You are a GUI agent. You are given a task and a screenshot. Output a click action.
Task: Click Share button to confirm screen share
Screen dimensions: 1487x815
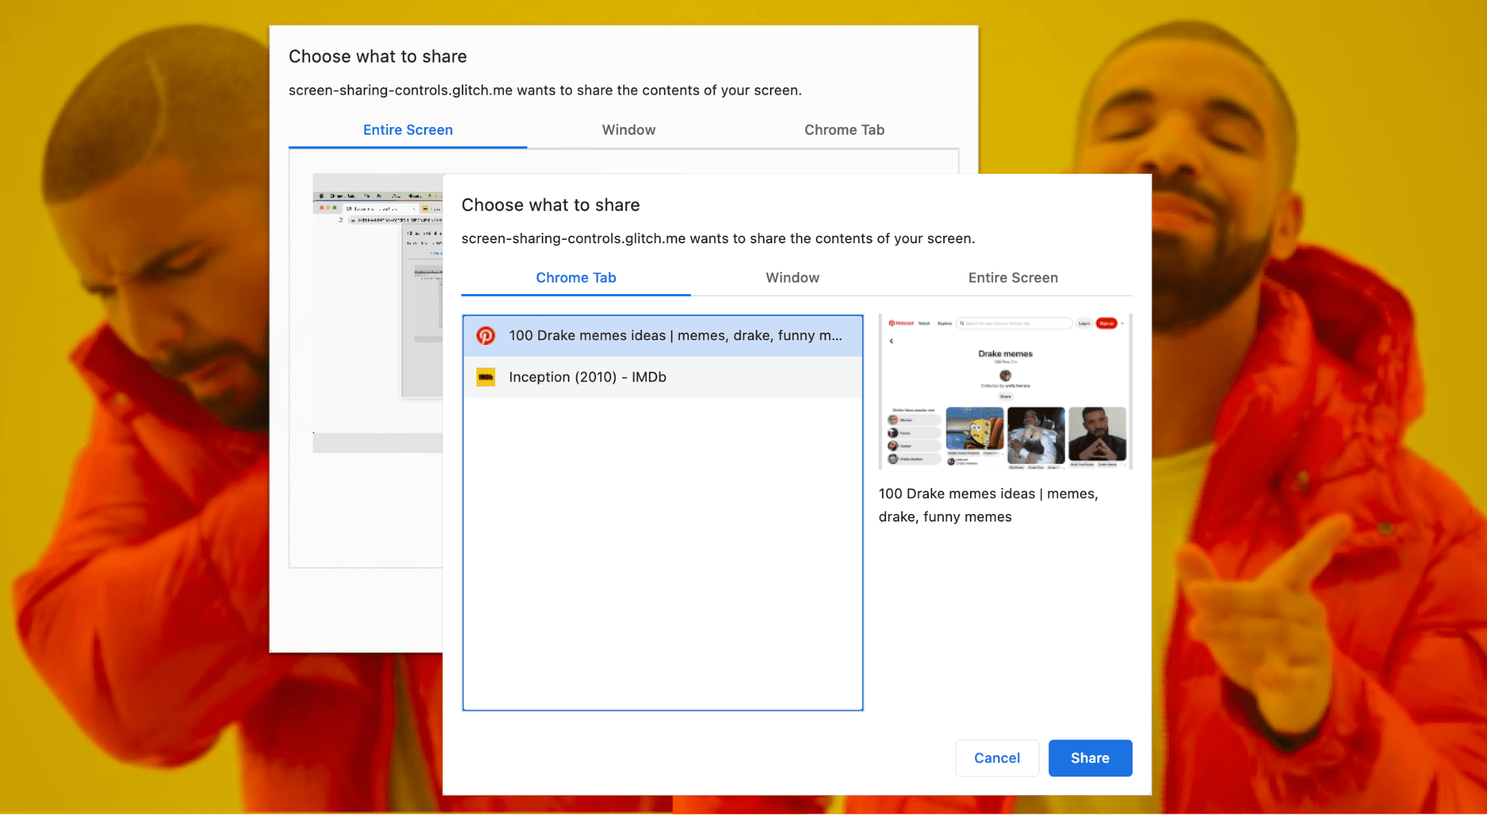click(1090, 758)
